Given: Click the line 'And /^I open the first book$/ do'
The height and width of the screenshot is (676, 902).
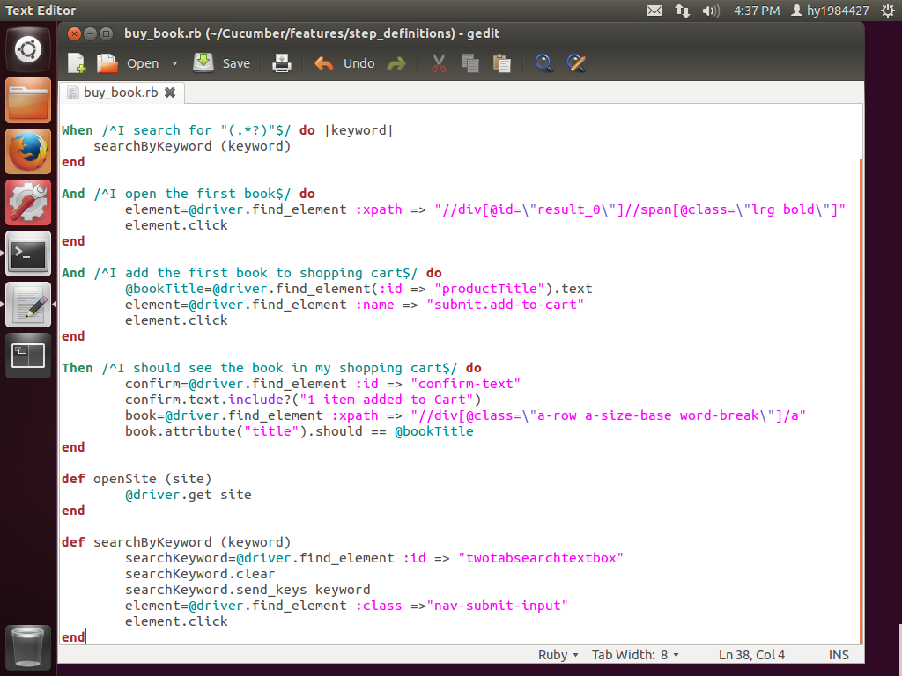Looking at the screenshot, I should pos(189,194).
